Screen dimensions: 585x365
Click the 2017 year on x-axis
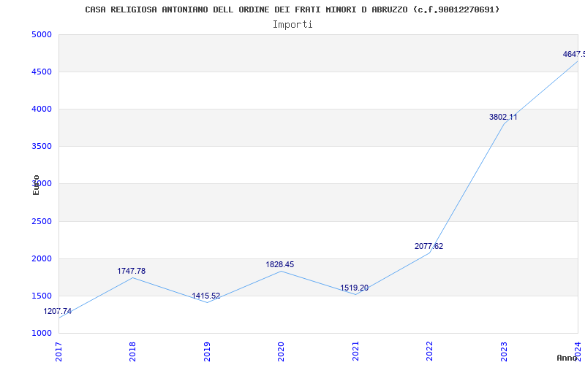59,350
